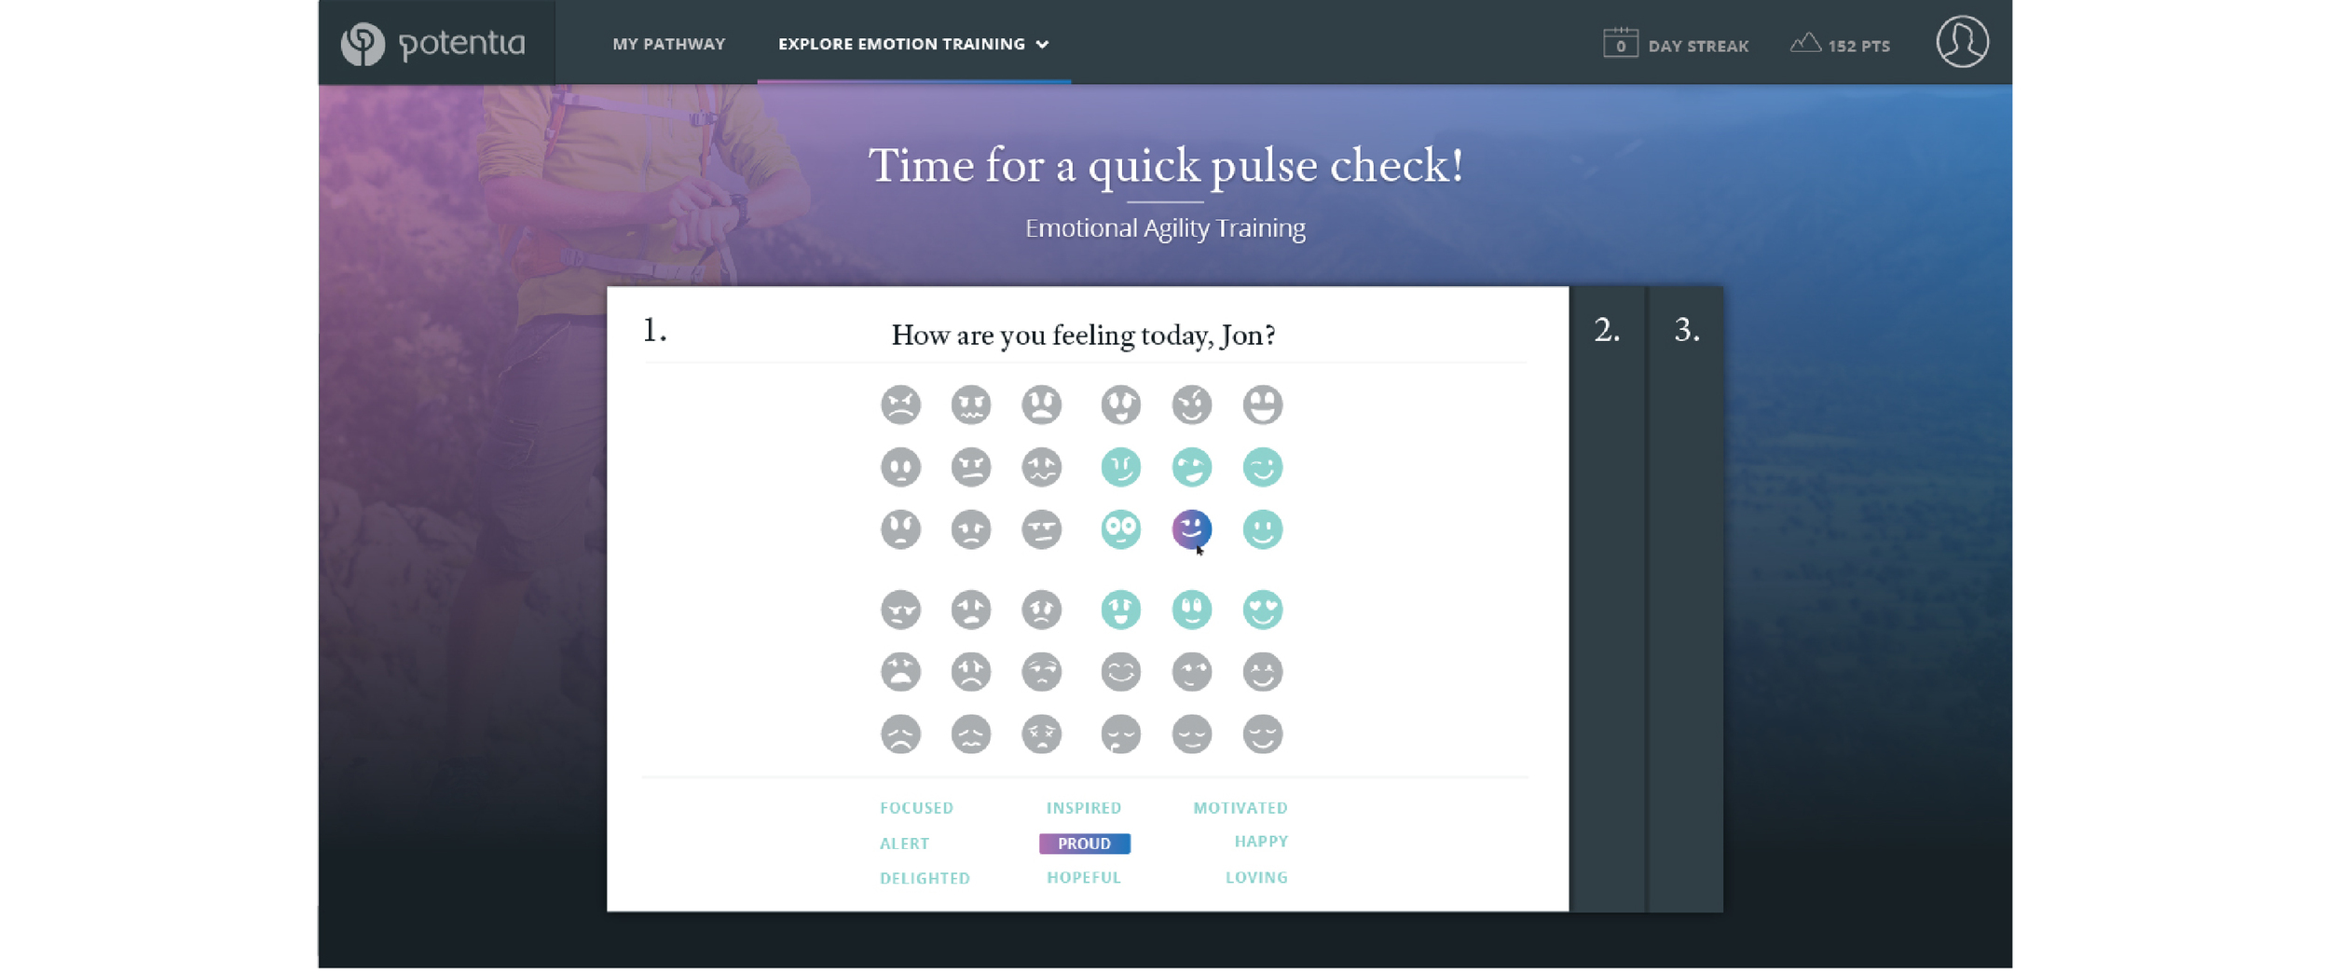This screenshot has height=974, width=2330.
Task: Choose the gray wailing open-mouth crying emoji
Action: 900,672
